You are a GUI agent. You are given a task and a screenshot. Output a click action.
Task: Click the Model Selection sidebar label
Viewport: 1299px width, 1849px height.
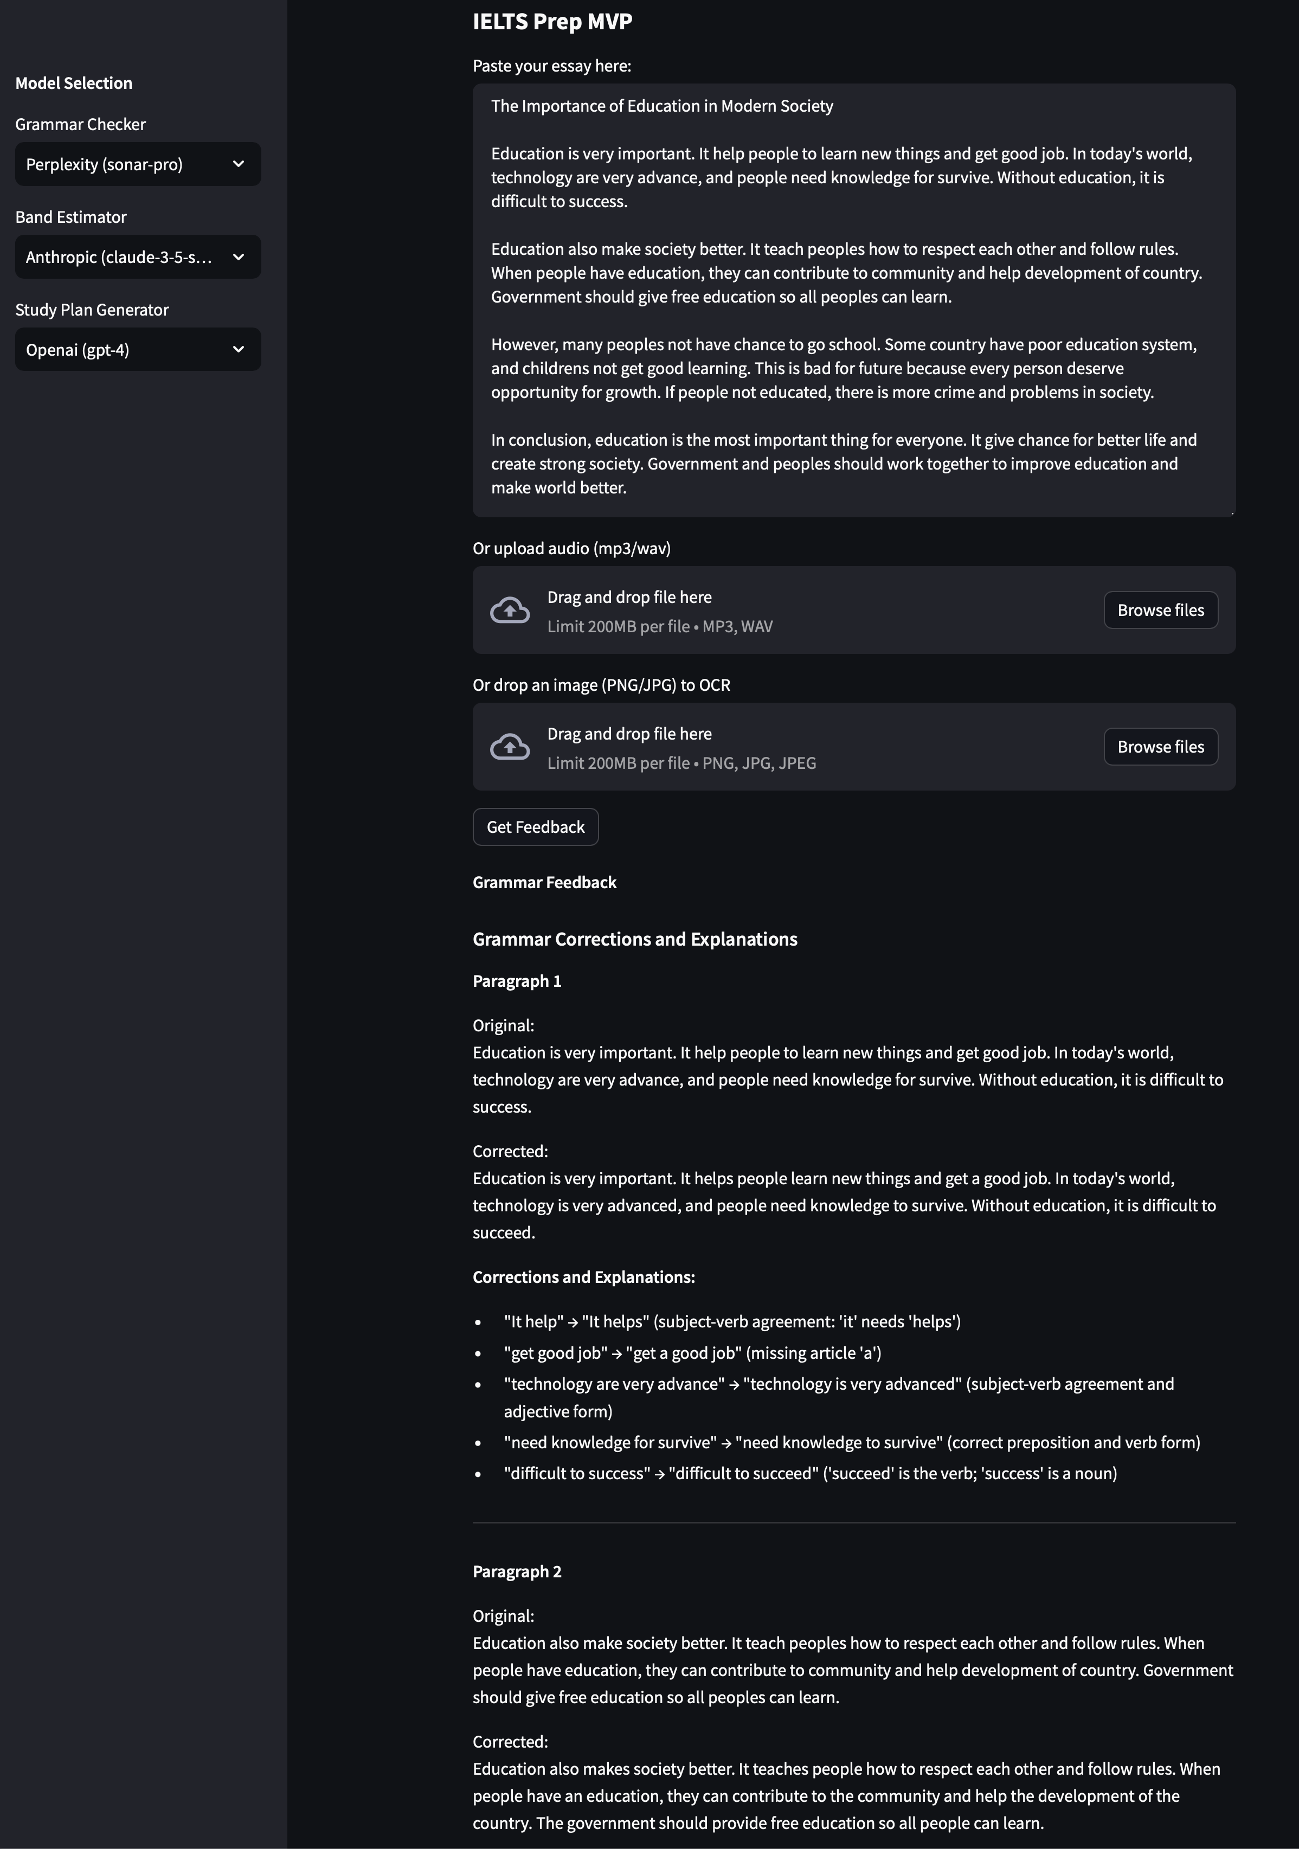74,83
